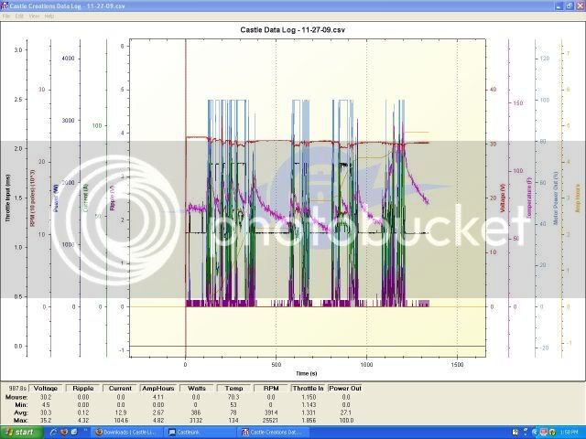Click Max Watts value 3132

point(195,421)
